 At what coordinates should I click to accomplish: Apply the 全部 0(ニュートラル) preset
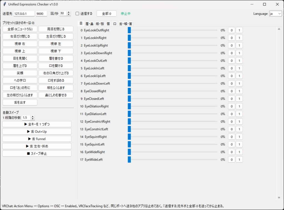pyautogui.click(x=20, y=29)
